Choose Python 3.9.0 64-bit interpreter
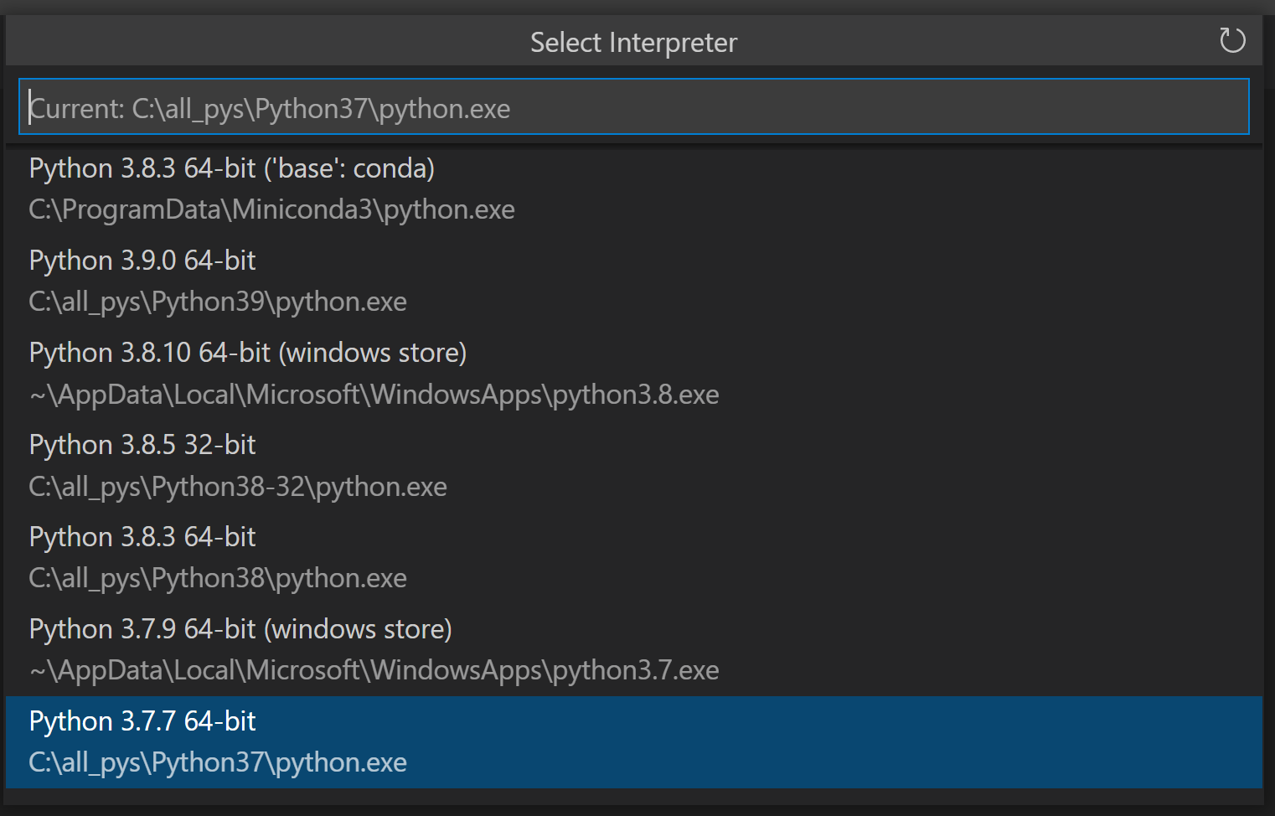Screen dimensions: 1275x816 pos(634,281)
